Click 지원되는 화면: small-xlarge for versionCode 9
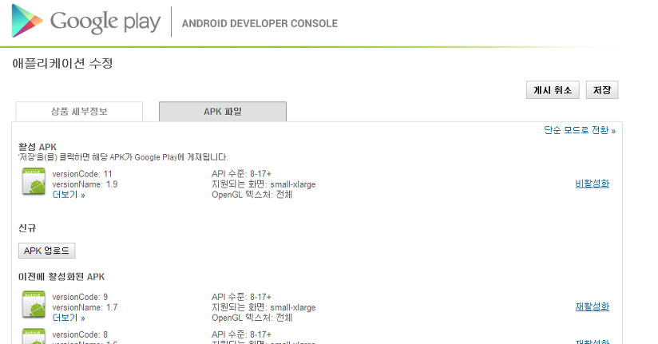The image size is (658, 344). pos(264,307)
